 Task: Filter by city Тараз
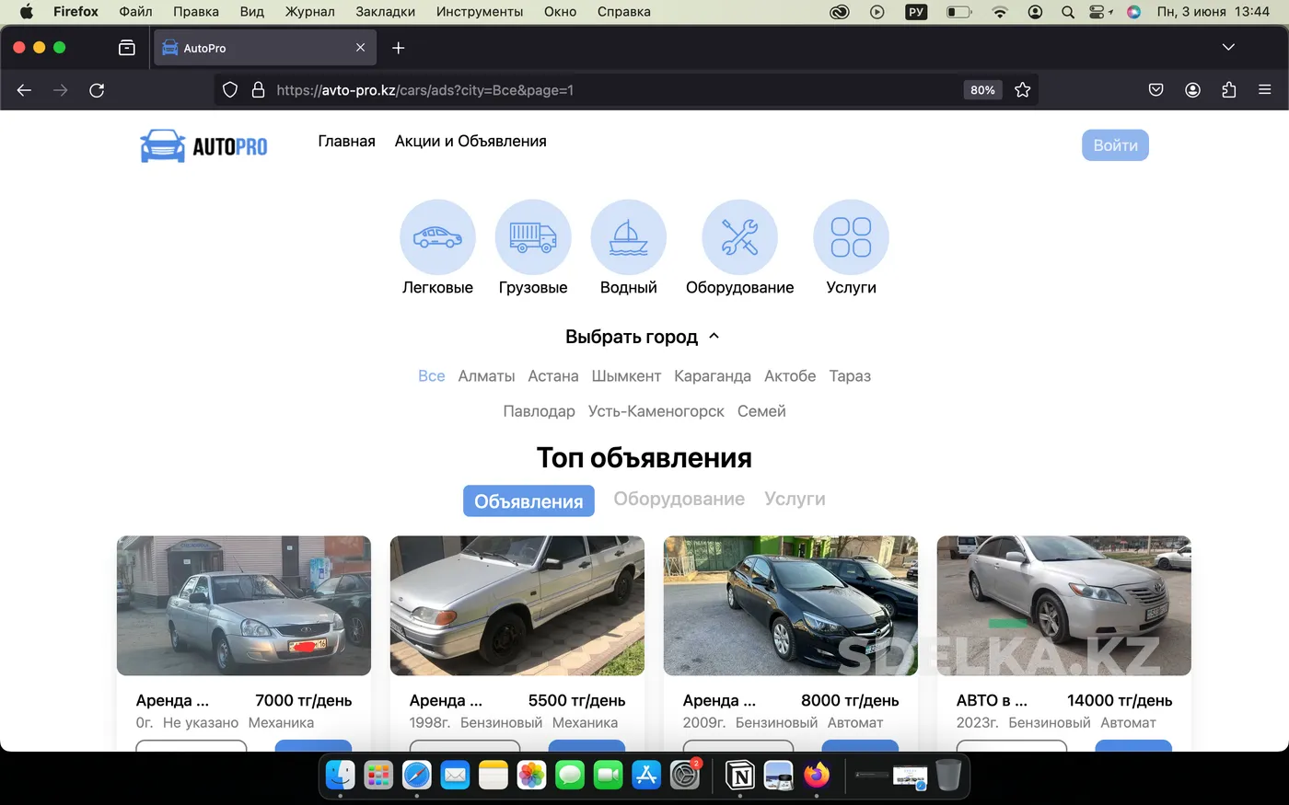850,376
